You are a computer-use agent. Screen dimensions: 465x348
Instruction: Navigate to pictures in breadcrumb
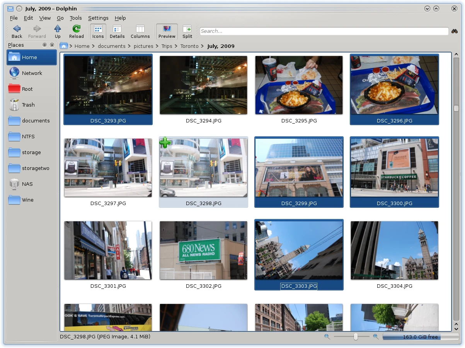[143, 46]
